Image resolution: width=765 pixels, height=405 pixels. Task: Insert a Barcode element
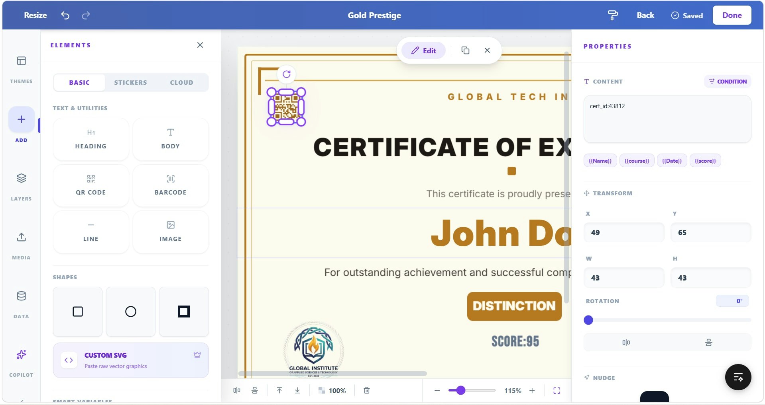click(171, 185)
